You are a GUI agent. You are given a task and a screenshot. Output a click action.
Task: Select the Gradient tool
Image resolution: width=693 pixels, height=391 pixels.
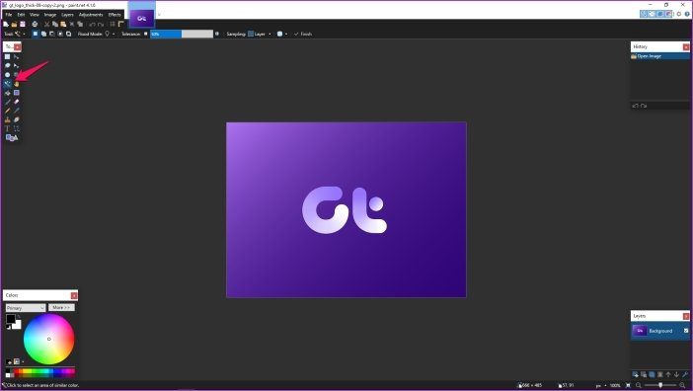click(17, 93)
